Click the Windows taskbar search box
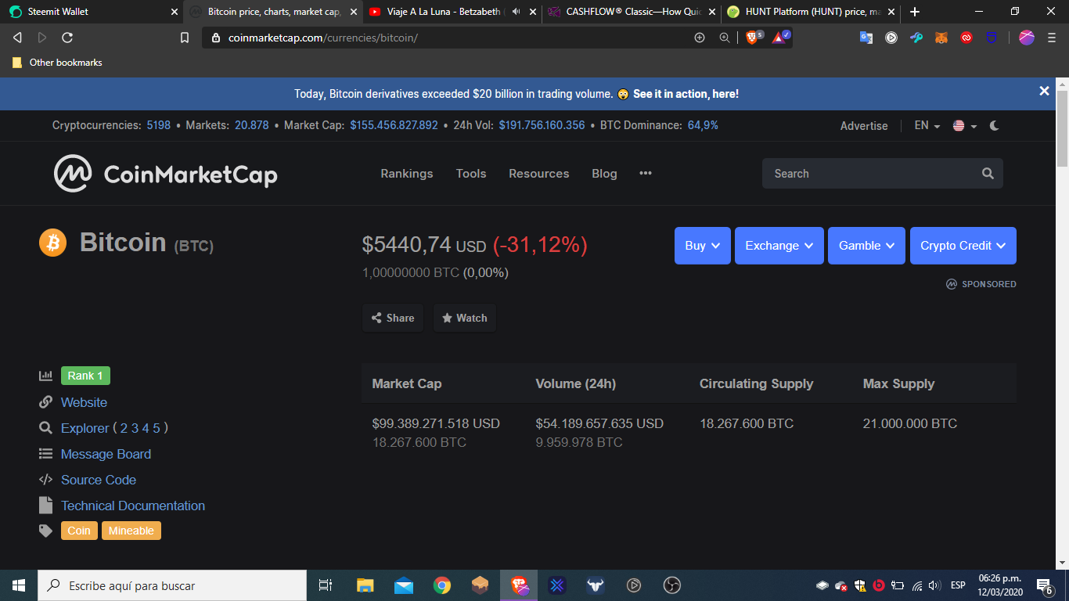Viewport: 1069px width, 601px height. (x=172, y=585)
